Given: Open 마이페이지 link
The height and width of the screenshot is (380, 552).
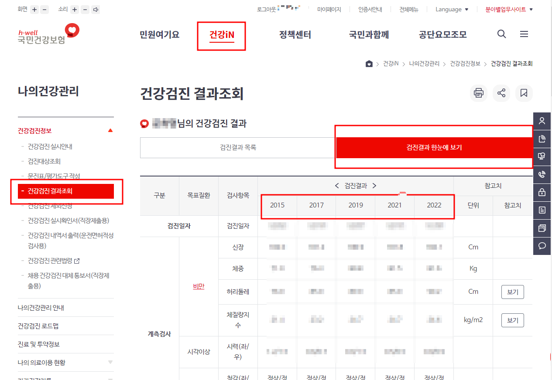Looking at the screenshot, I should 329,9.
